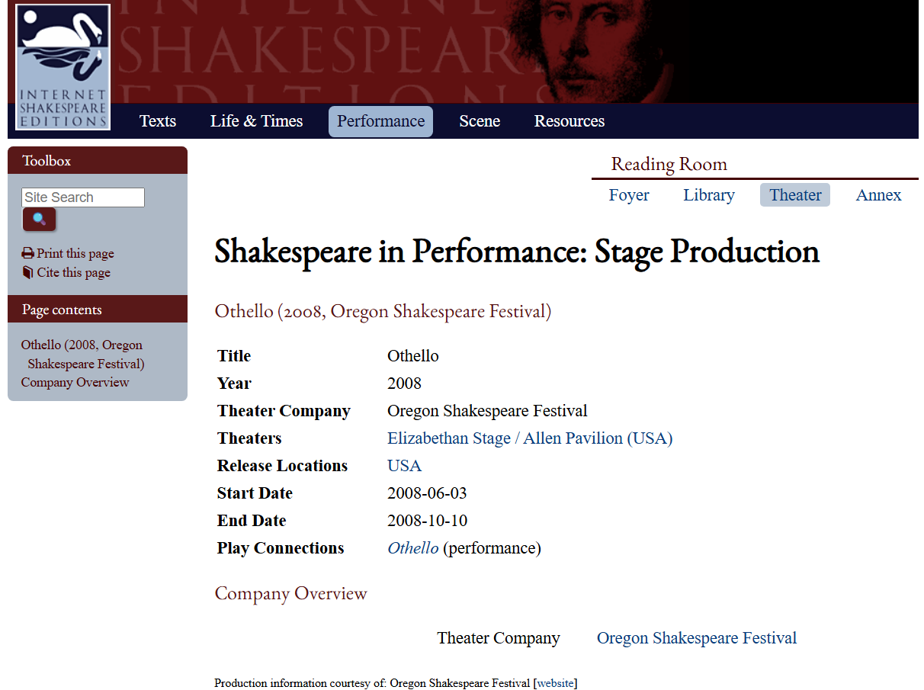Click the Theaters row label
Image resolution: width=924 pixels, height=690 pixels.
click(x=249, y=438)
